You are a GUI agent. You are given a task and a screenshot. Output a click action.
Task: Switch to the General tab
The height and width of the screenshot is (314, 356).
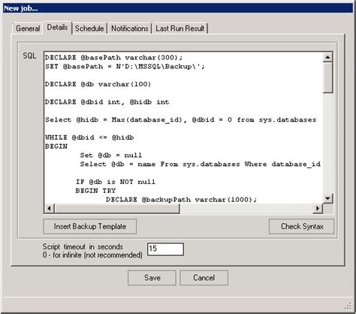pos(28,29)
